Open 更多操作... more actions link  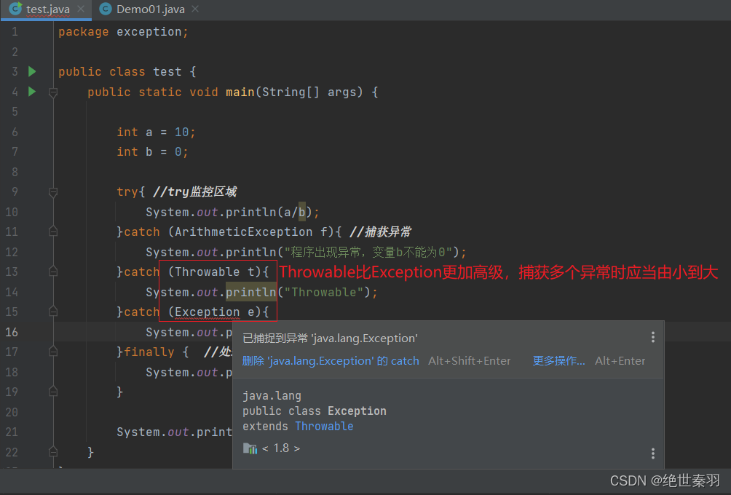coord(558,361)
